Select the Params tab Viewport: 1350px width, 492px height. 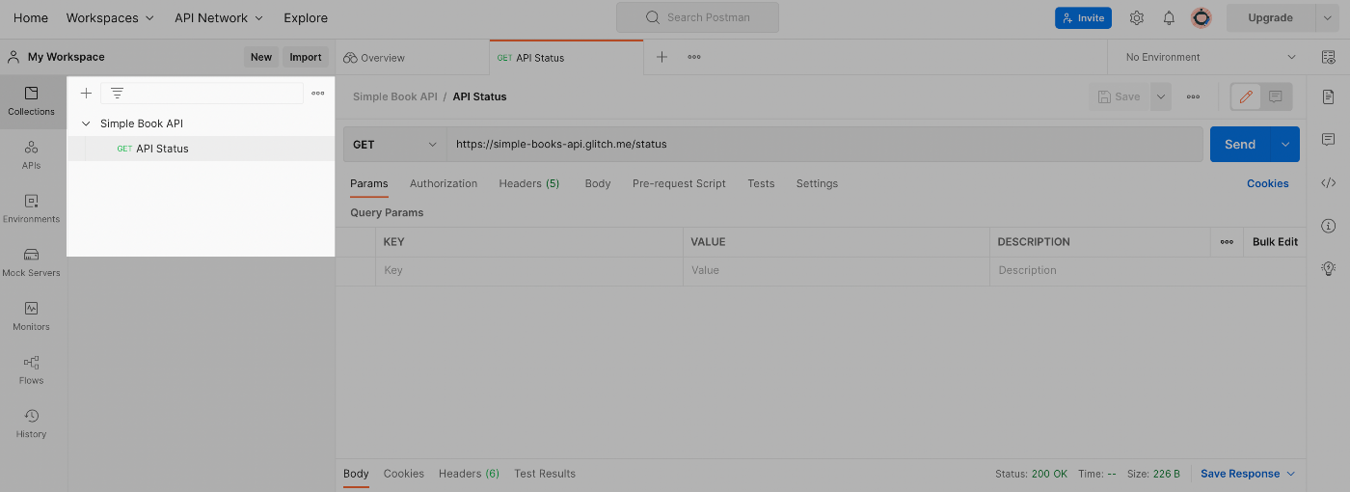pos(368,183)
